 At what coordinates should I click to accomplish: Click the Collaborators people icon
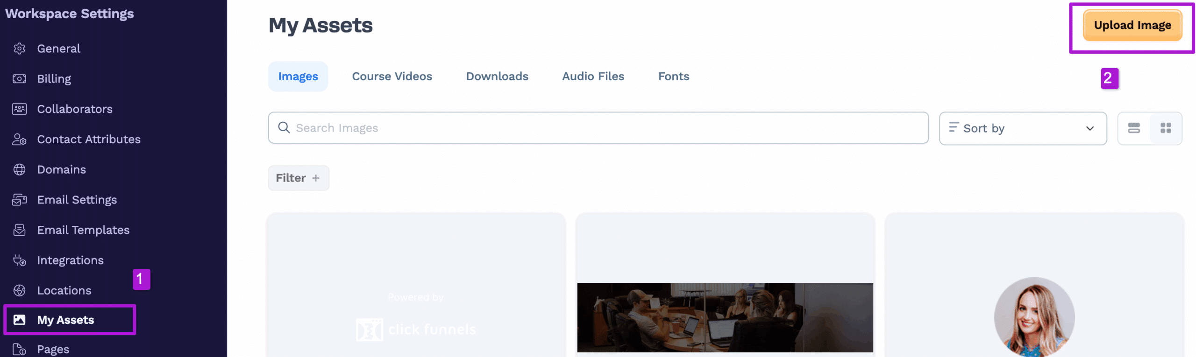coord(19,109)
